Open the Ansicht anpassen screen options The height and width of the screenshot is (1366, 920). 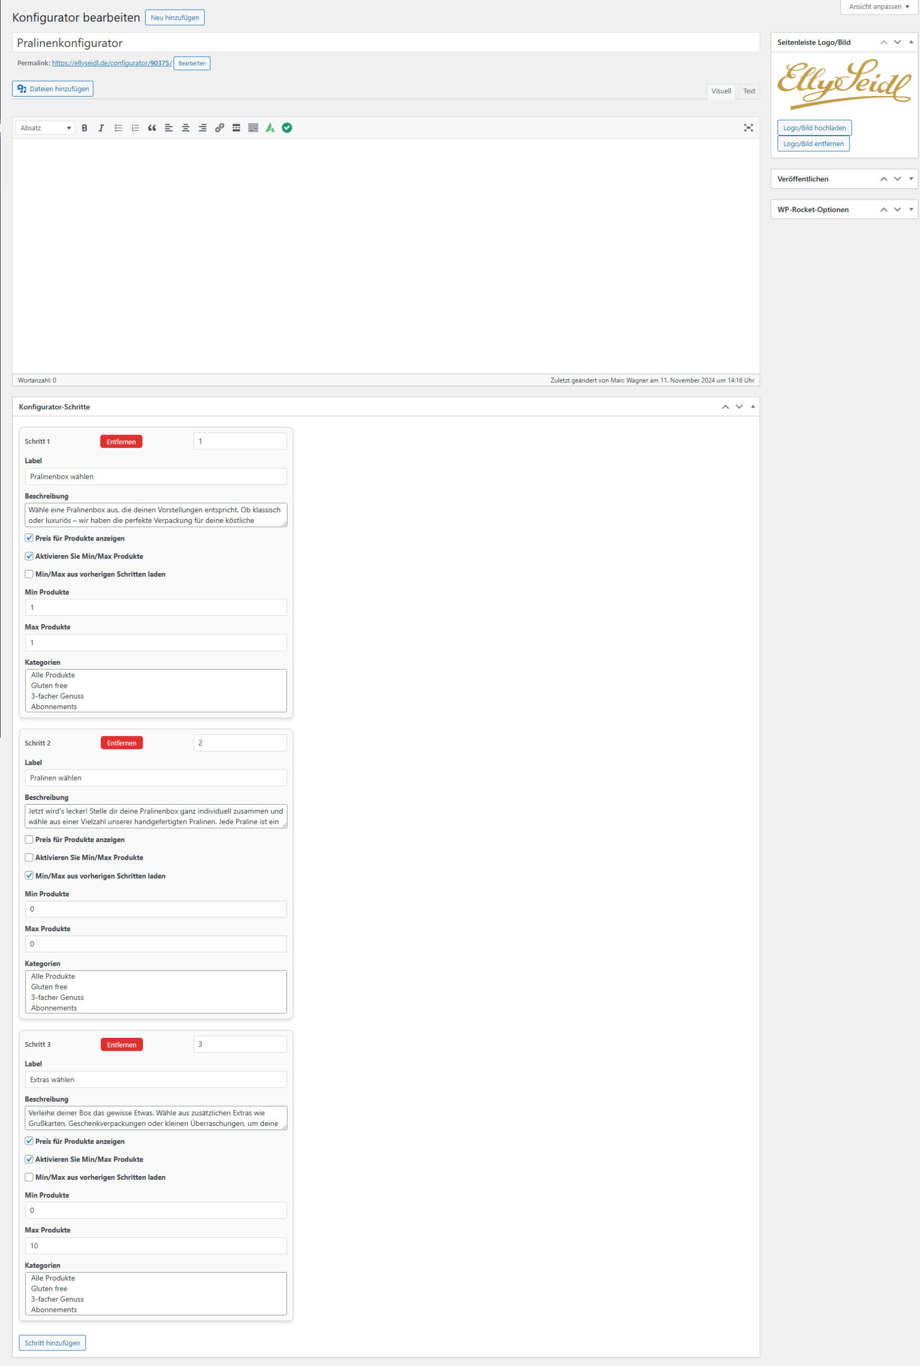(x=879, y=6)
